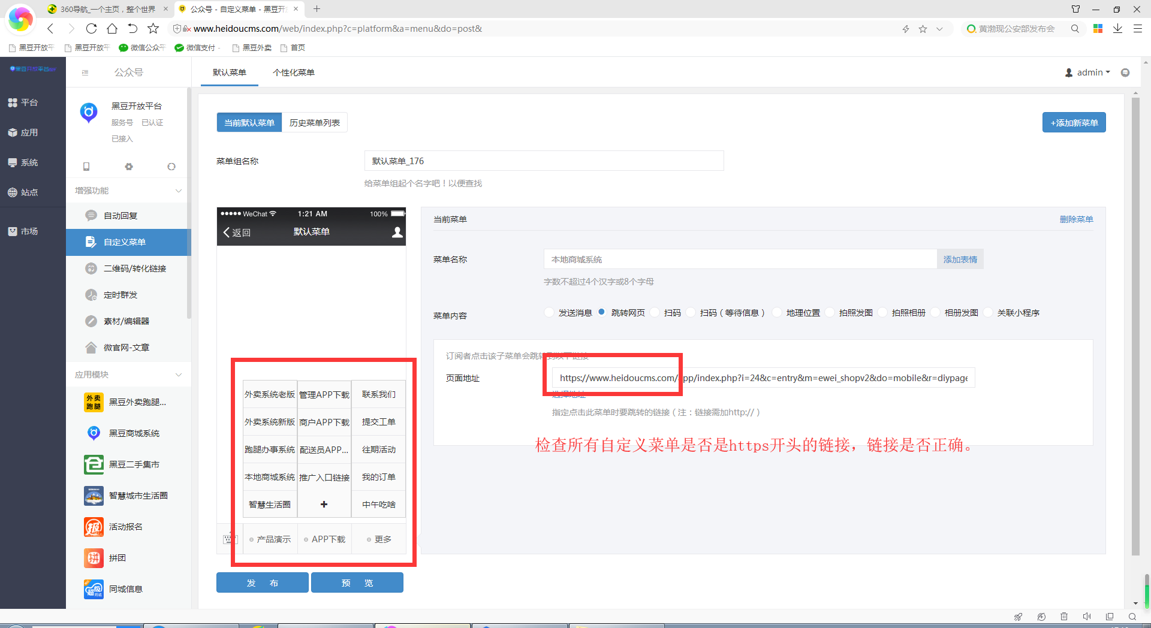1151x628 pixels.
Task: Collapse the 增强功能 section
Action: [x=179, y=191]
